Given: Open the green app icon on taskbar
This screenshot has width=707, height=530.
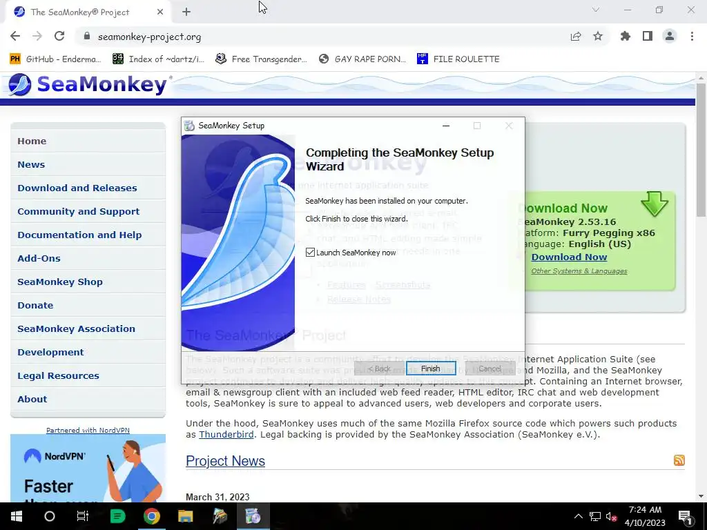Looking at the screenshot, I should 117,516.
